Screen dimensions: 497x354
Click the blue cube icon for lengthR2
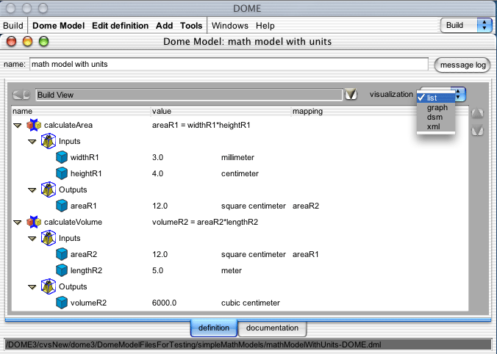62,270
